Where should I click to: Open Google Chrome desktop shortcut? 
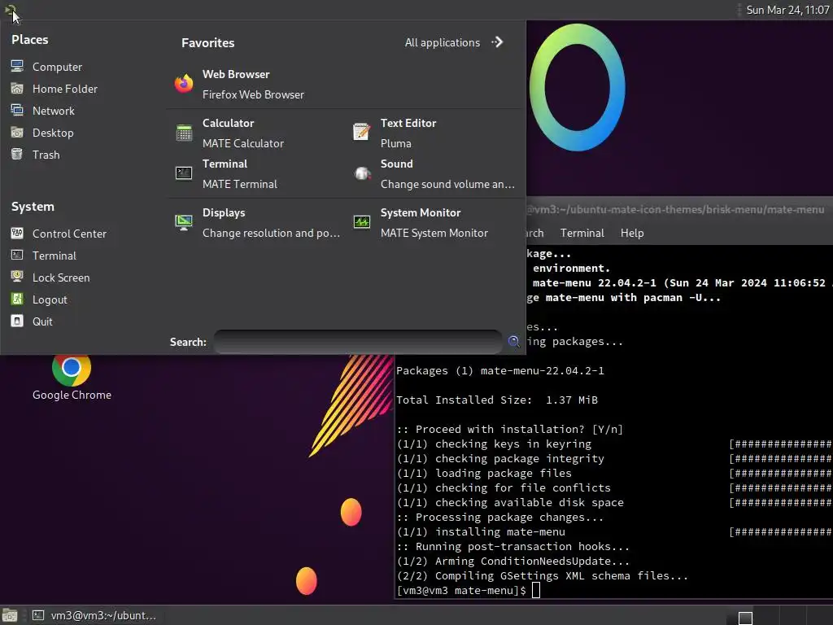coord(72,378)
